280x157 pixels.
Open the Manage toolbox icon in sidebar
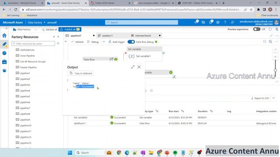point(4,62)
